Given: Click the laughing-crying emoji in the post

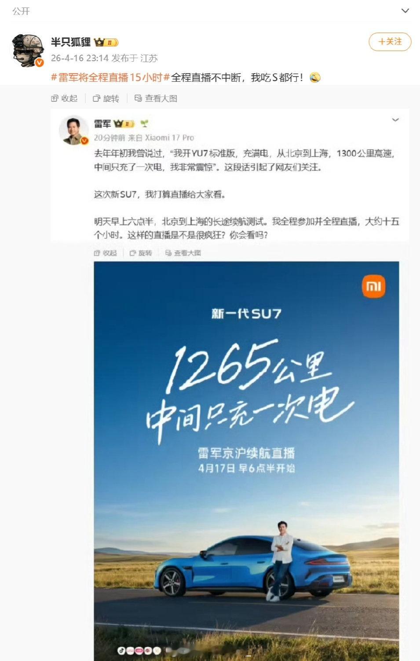Looking at the screenshot, I should (x=315, y=78).
